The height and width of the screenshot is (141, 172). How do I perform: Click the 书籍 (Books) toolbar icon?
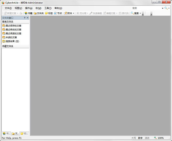(x=28, y=13)
